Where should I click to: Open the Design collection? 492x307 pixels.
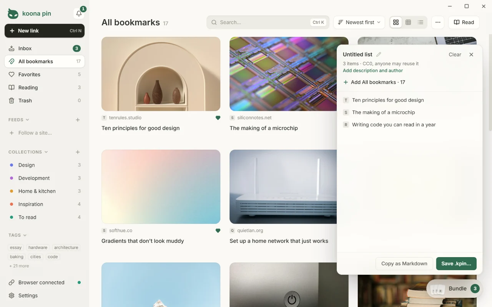tap(45, 165)
